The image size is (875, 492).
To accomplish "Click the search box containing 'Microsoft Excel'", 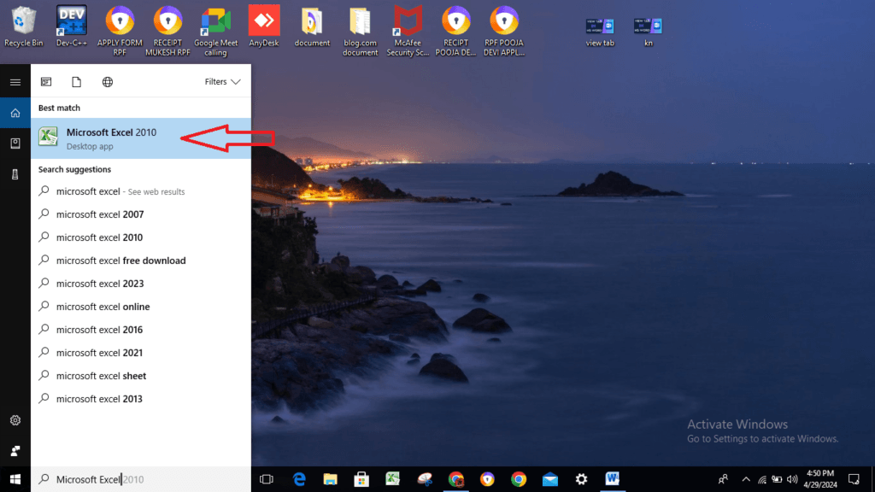I will (141, 479).
